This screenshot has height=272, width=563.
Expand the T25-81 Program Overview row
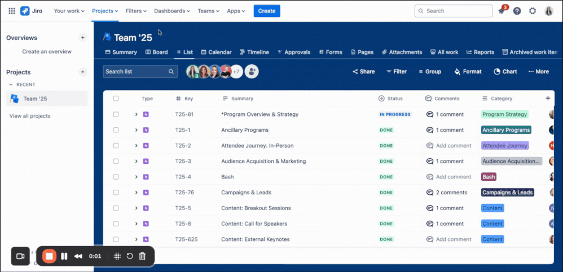[x=136, y=114]
